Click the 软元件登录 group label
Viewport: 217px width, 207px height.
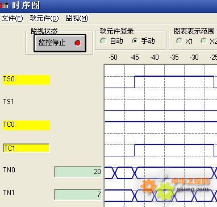(117, 31)
